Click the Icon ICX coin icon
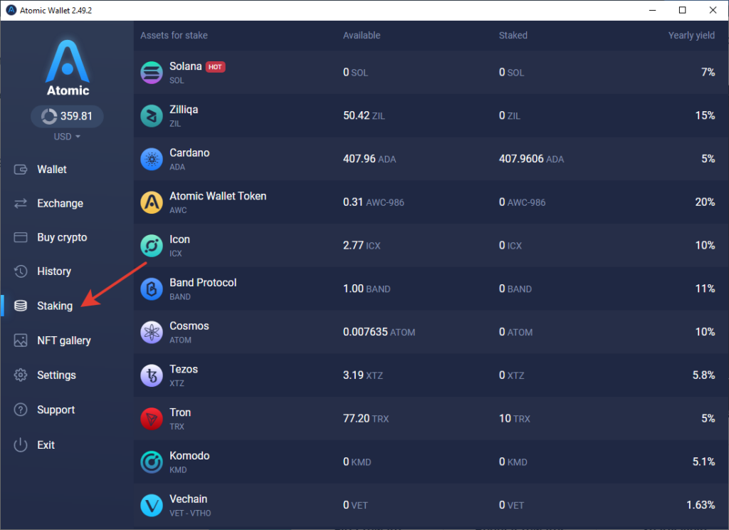This screenshot has height=530, width=729. (152, 246)
